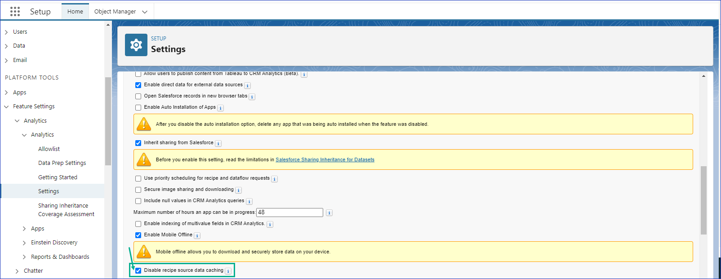Check Include null values in CRM Analytics queries
721x279 pixels.
click(x=138, y=201)
